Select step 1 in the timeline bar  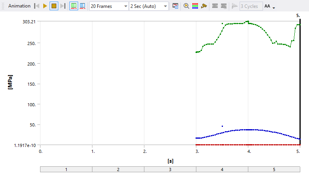pos(66,169)
